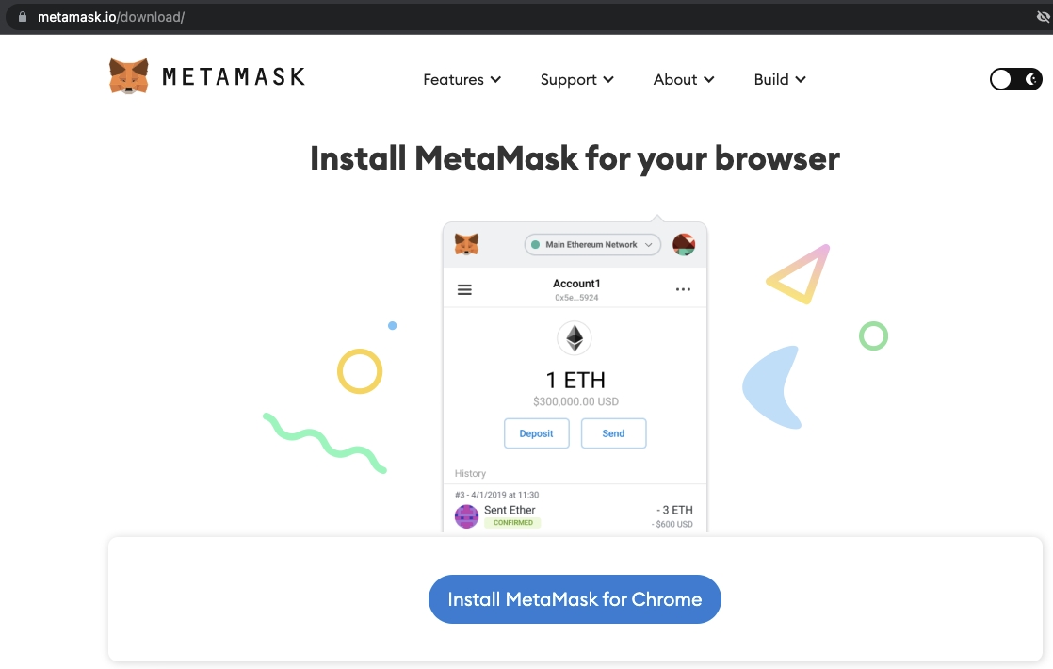Open the hamburger menu in wallet preview
The height and width of the screenshot is (669, 1053).
pyautogui.click(x=464, y=289)
